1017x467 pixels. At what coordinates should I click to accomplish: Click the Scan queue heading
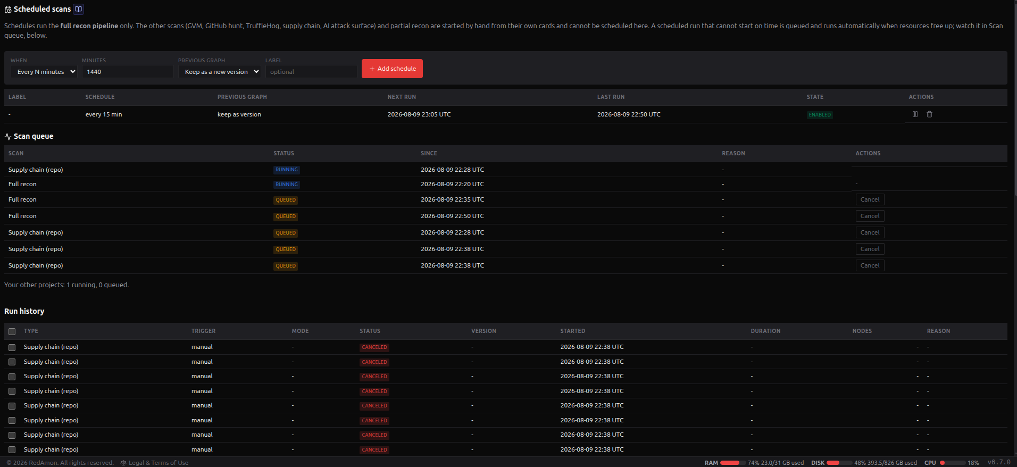[x=34, y=136]
